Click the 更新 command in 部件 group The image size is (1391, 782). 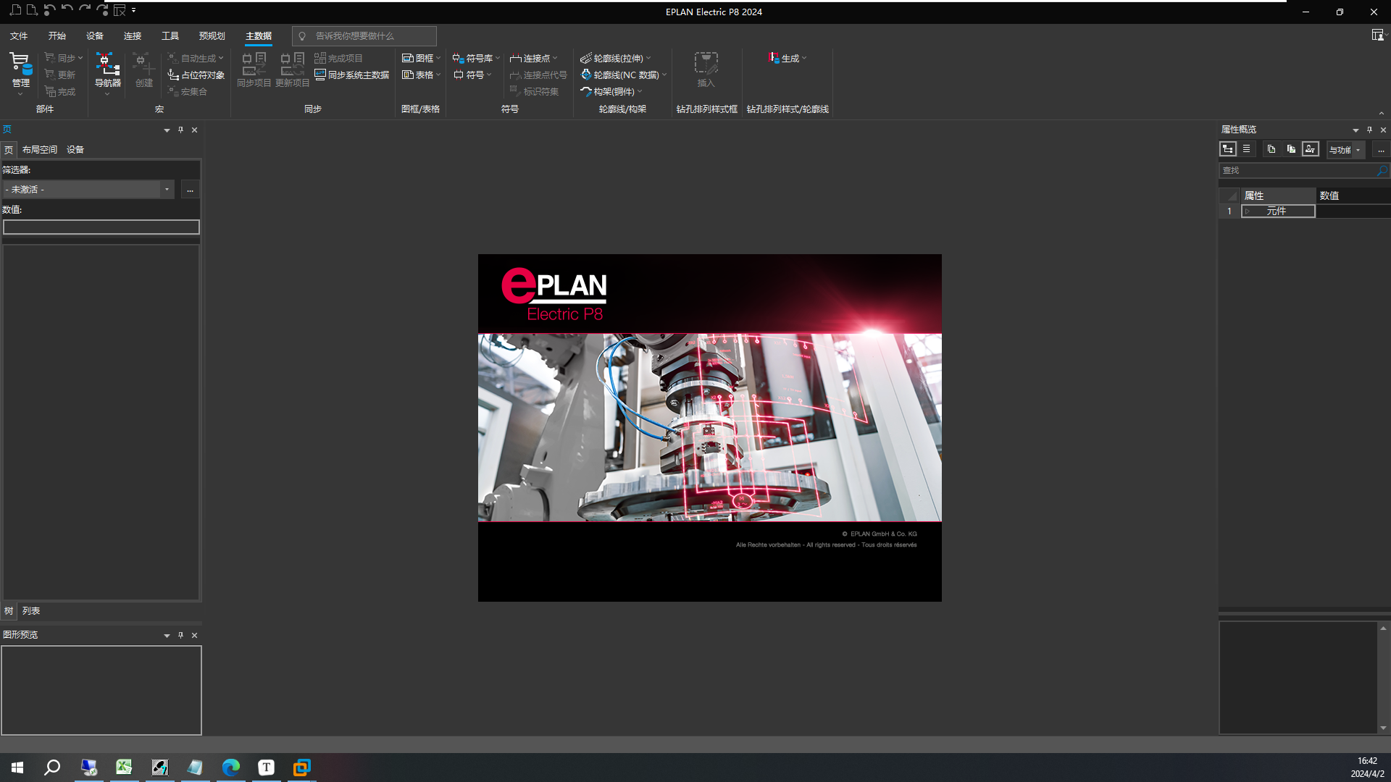[x=59, y=75]
